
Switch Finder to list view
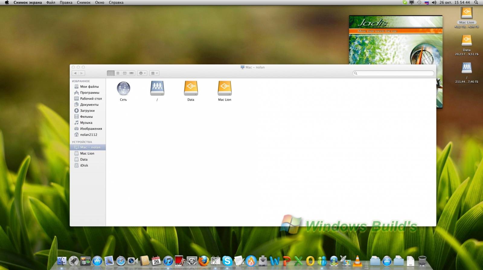118,73
